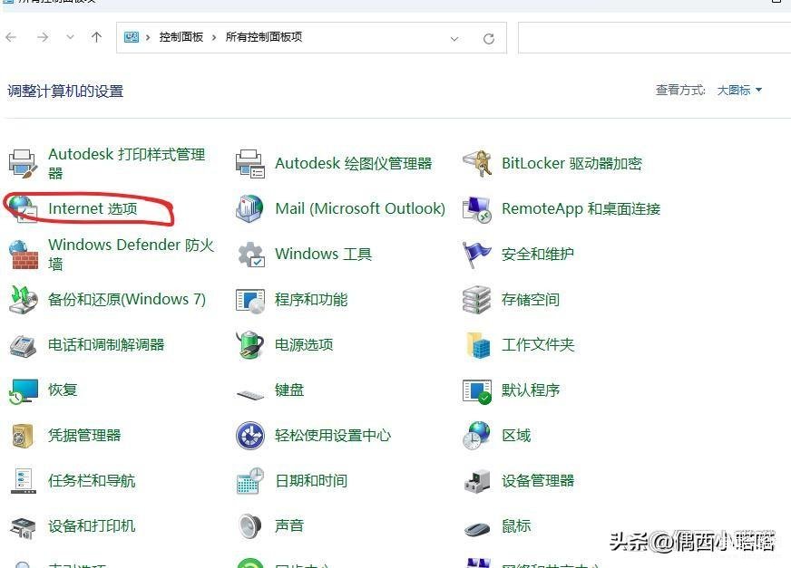Viewport: 791px width, 568px height.
Task: Open the 日期和时间 link
Action: click(311, 481)
